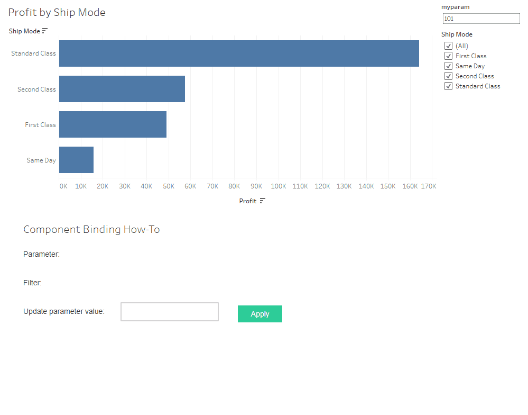The image size is (528, 415).
Task: Click the green Apply button
Action: click(260, 313)
